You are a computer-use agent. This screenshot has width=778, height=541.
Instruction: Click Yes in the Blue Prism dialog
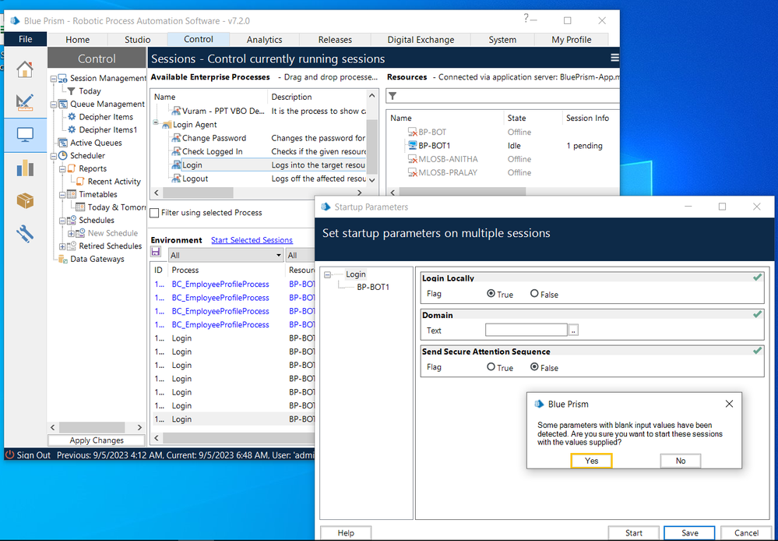tap(591, 461)
